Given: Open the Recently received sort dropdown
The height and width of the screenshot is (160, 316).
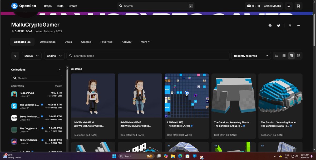Looking at the screenshot, I should coord(251,56).
